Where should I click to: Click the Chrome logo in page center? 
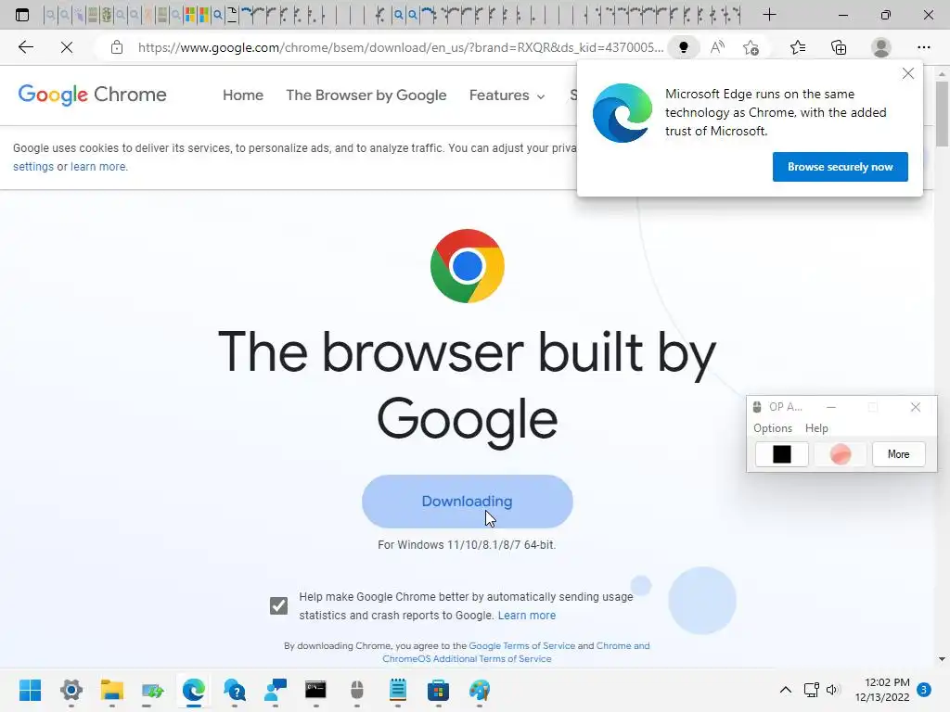click(468, 266)
